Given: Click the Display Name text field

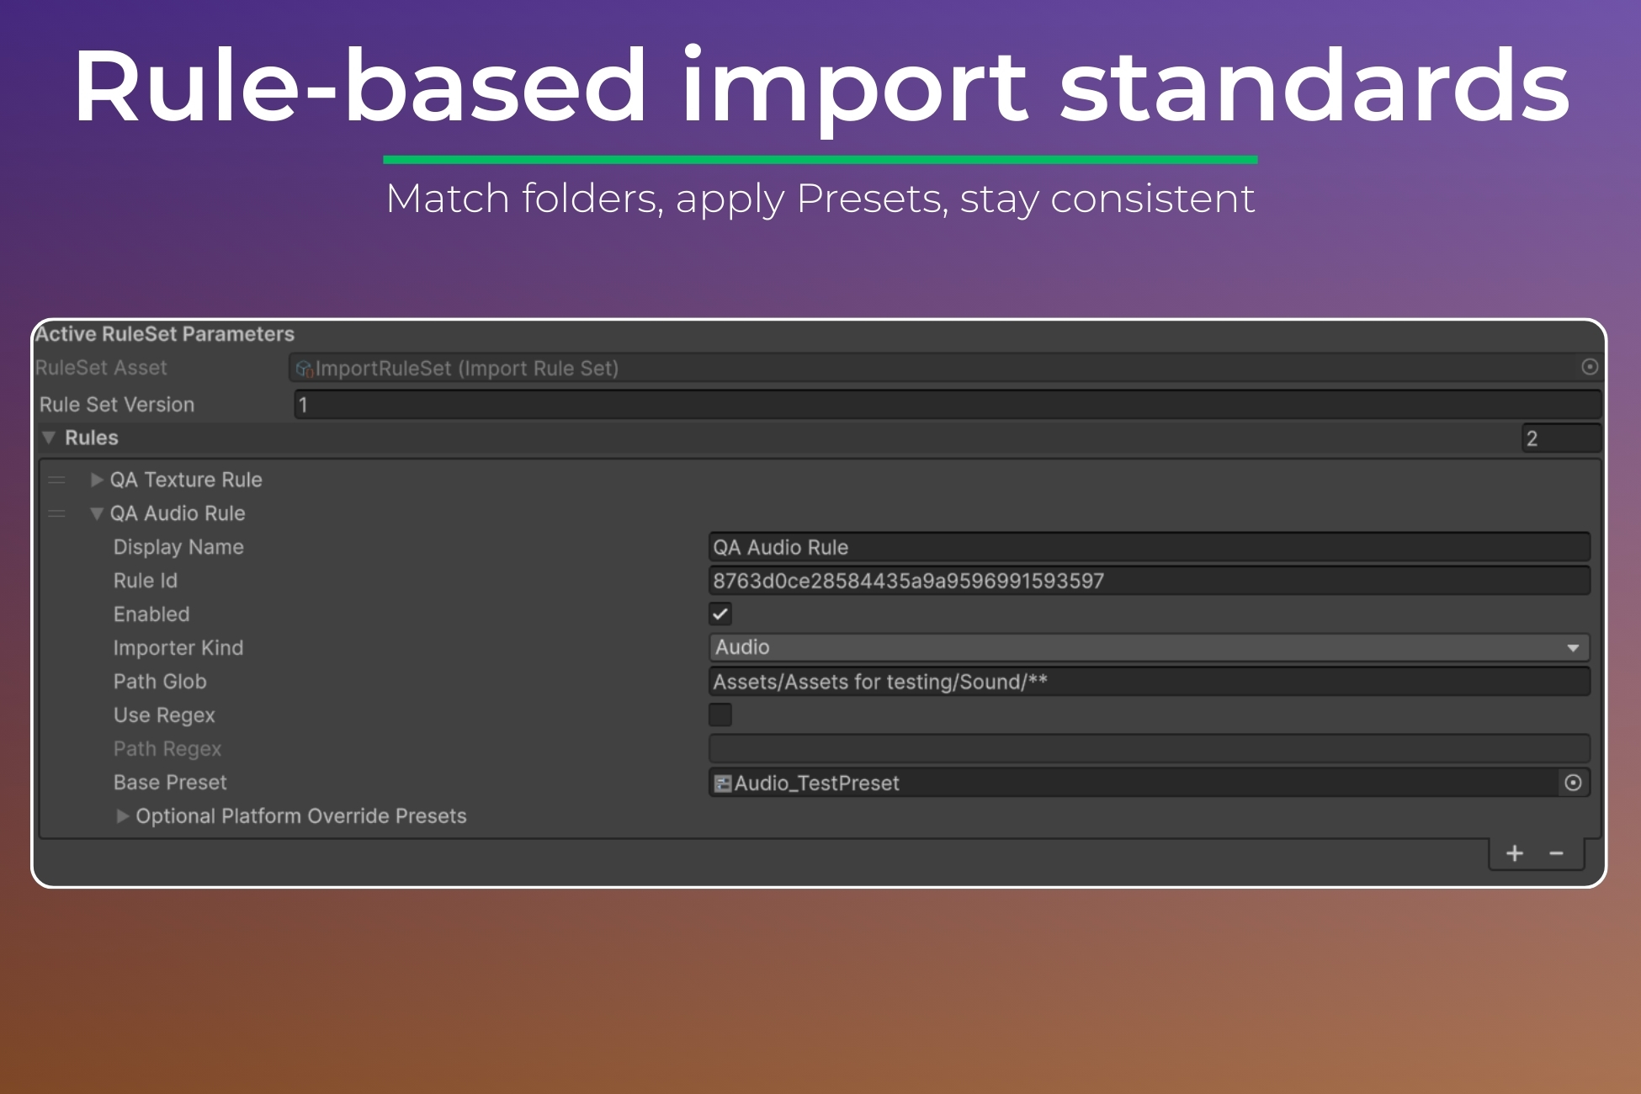Looking at the screenshot, I should coord(1149,547).
